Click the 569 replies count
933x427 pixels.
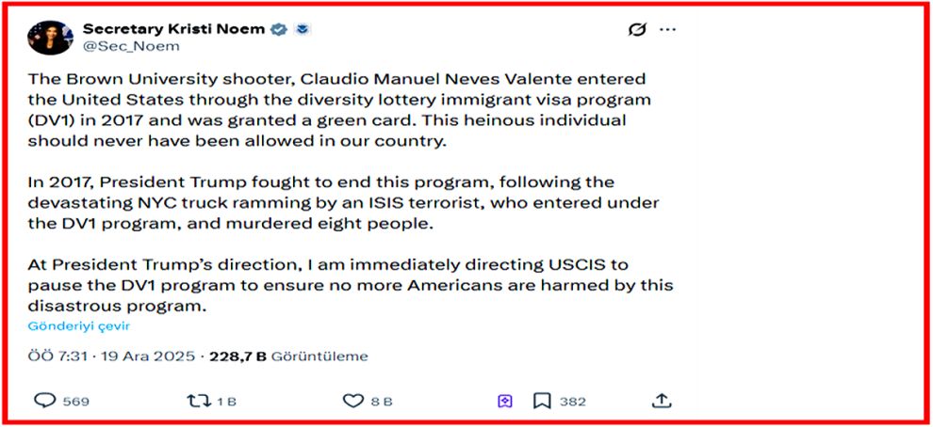coord(76,402)
